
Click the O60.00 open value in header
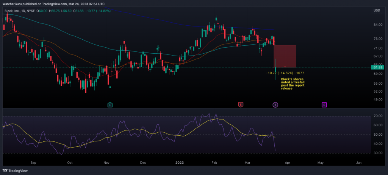click(42, 11)
